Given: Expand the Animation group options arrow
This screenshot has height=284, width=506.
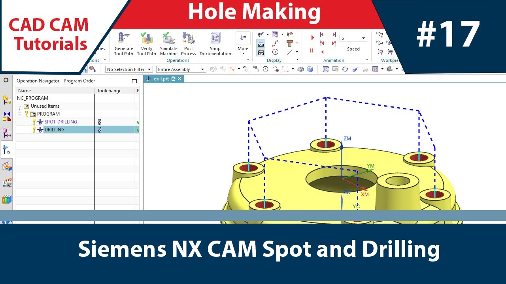Looking at the screenshot, I should point(367,60).
